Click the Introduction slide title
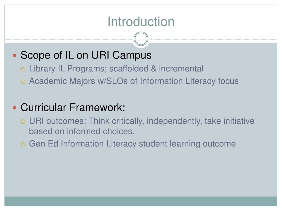This screenshot has height=211, width=282. (141, 22)
